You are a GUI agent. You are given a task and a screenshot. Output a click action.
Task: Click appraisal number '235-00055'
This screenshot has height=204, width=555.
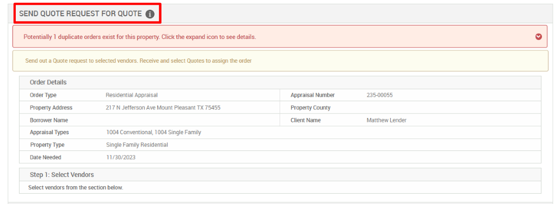[380, 95]
